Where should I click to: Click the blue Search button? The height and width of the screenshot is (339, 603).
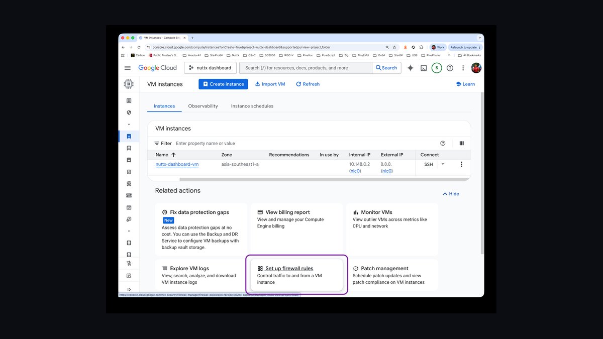coord(386,68)
